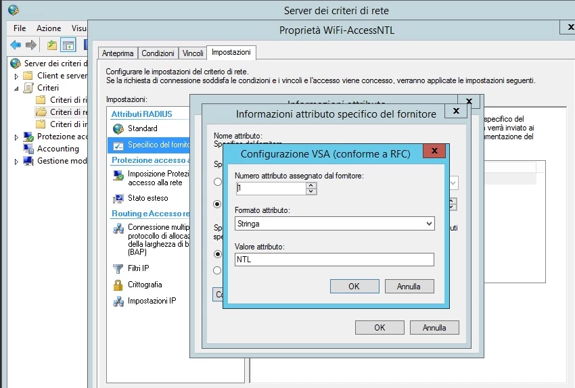Click the Stato esteso settings entry

click(147, 198)
